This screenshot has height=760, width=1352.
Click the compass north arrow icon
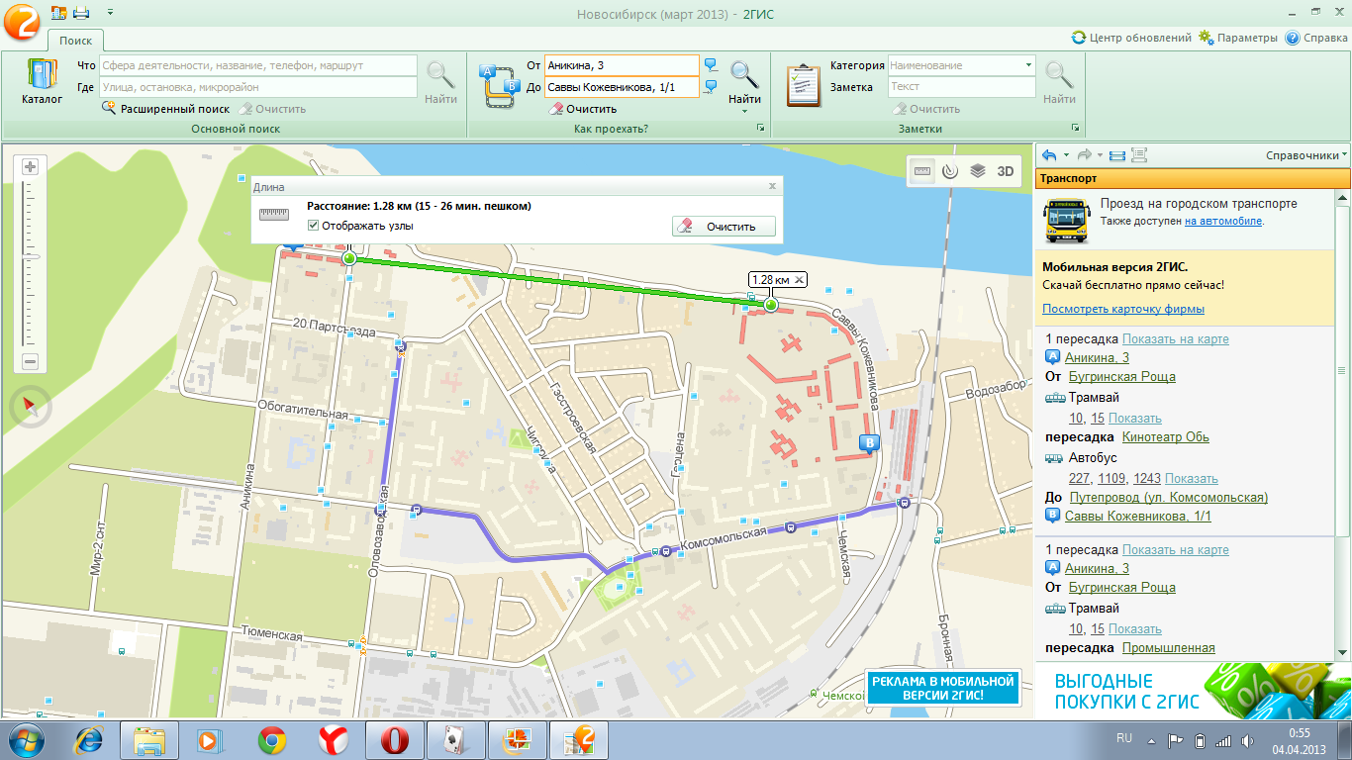click(31, 406)
